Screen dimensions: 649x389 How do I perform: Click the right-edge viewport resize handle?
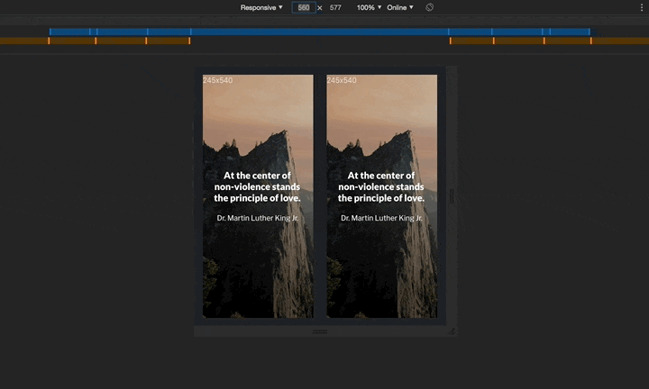click(x=452, y=196)
